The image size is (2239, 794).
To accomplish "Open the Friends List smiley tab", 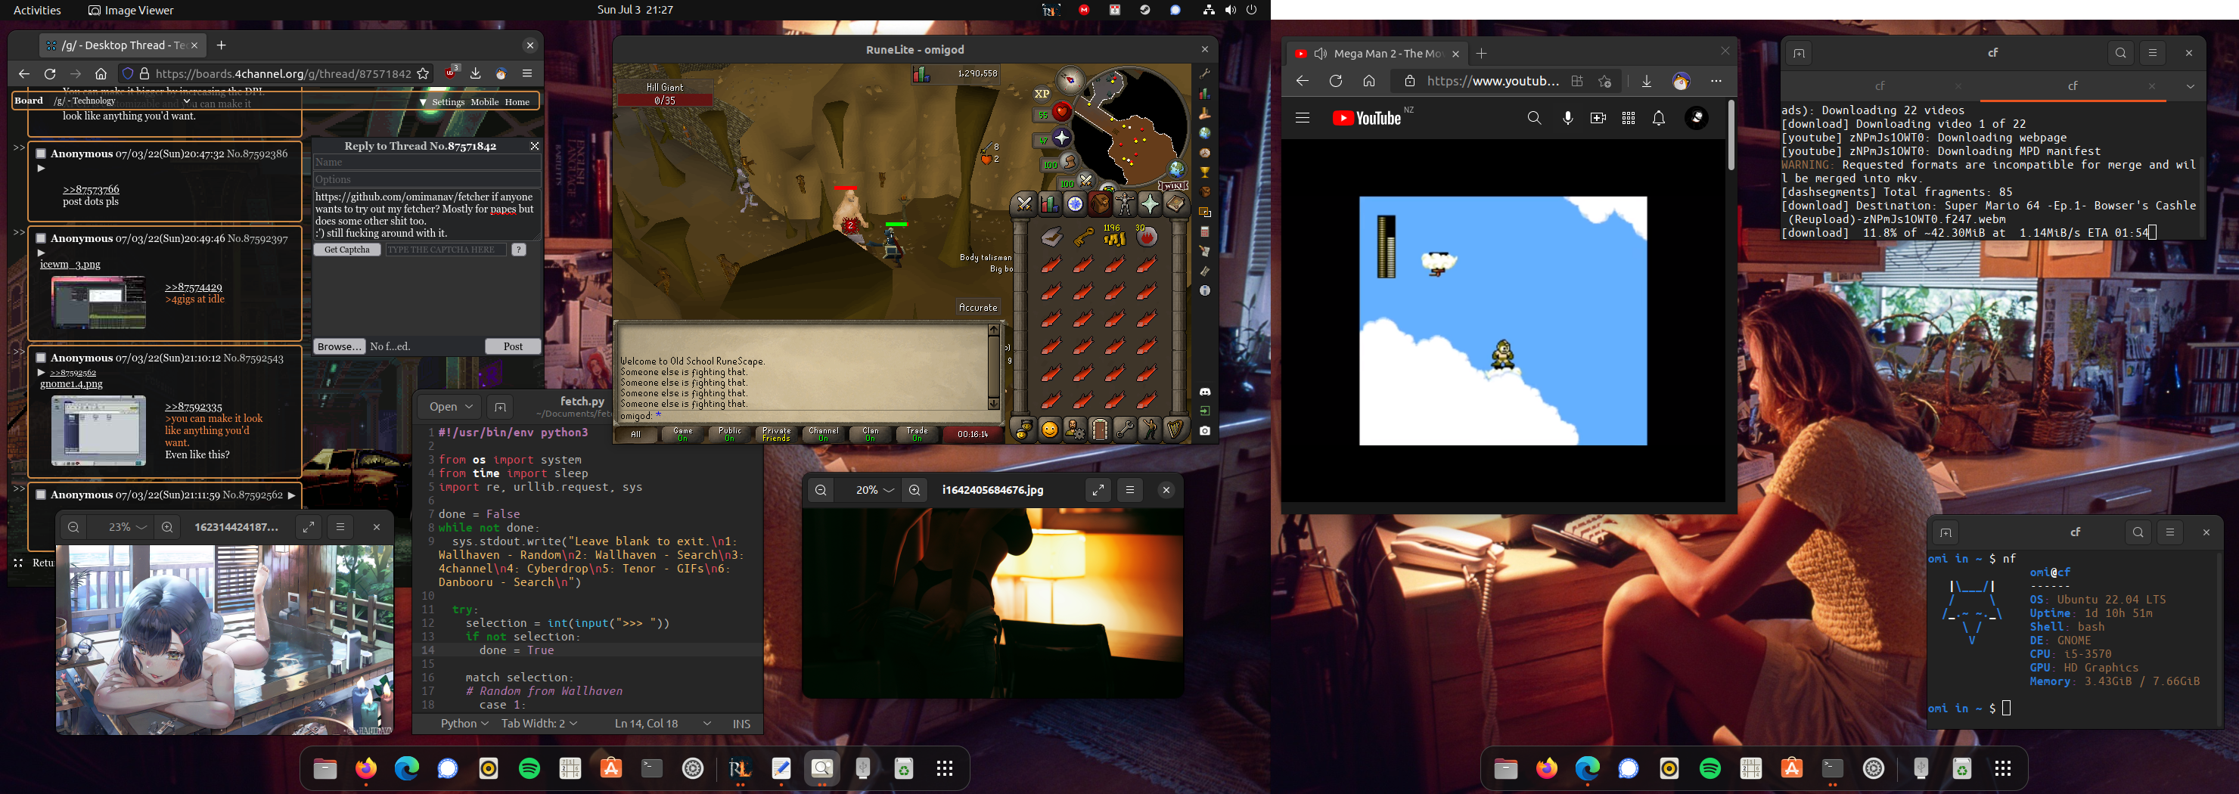I will pos(1050,430).
